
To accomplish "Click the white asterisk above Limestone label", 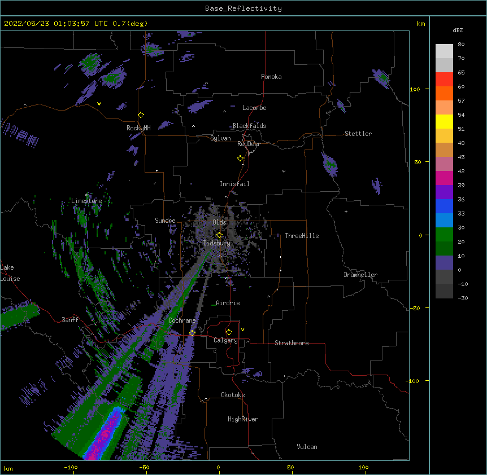I will tap(87, 195).
